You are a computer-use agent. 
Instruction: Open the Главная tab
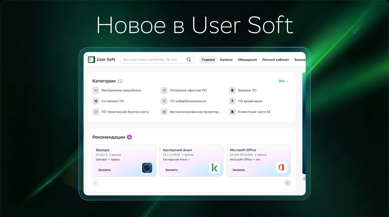point(208,60)
